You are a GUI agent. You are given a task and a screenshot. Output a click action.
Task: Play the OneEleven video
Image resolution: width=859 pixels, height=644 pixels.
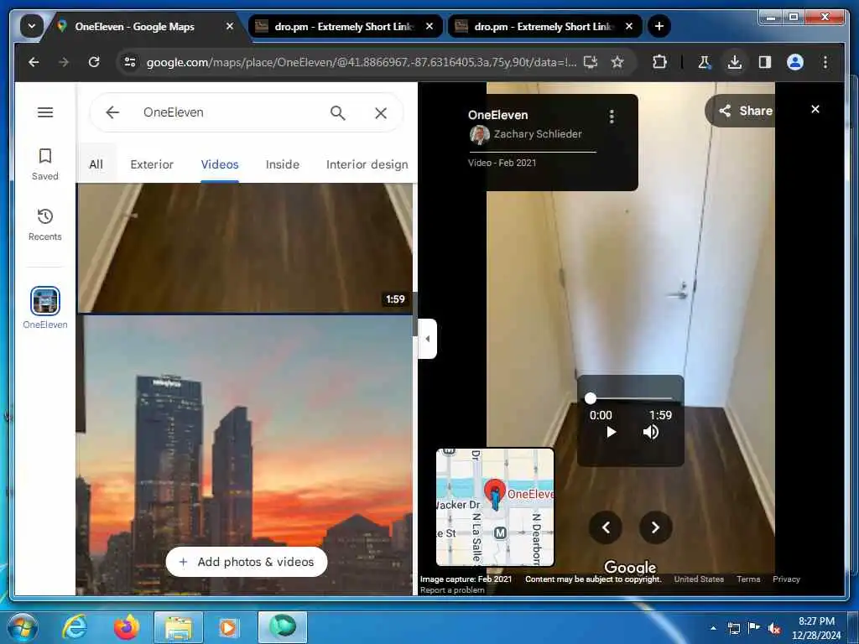[x=612, y=432]
